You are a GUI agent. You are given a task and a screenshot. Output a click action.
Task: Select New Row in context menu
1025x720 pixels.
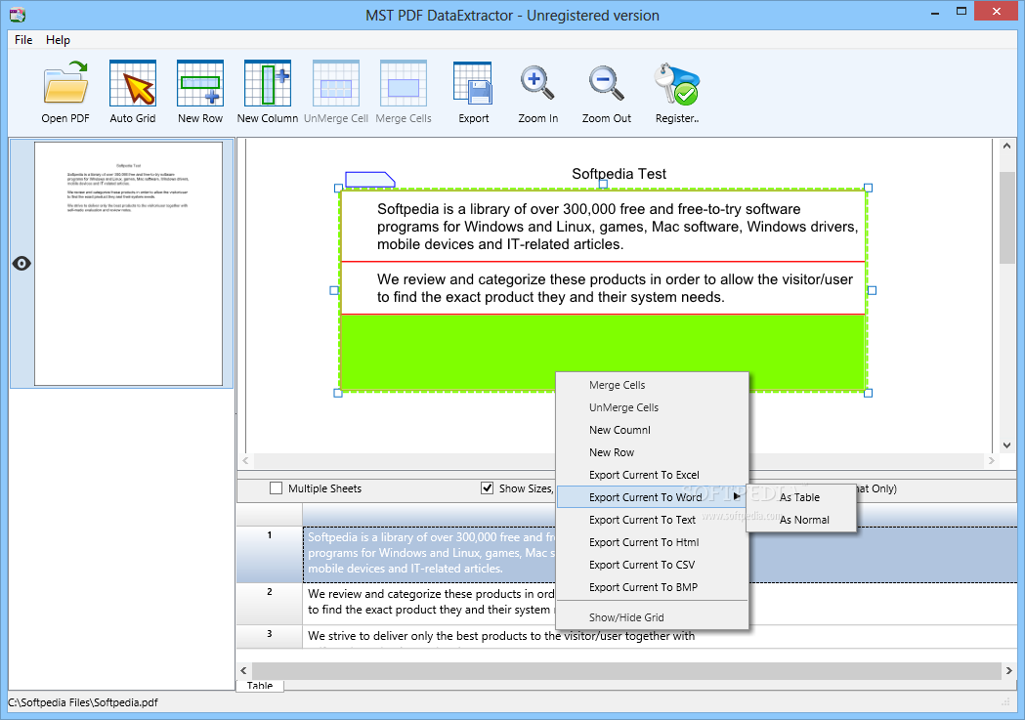[652, 452]
